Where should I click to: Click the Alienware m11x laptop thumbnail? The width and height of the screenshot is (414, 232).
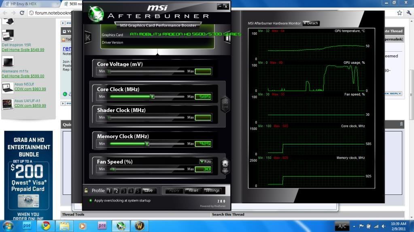(x=8, y=62)
